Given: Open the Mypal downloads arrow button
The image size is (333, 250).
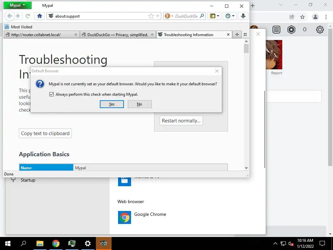Looking at the screenshot, I should [x=243, y=16].
